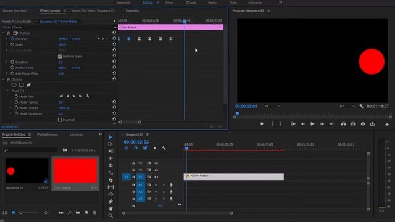This screenshot has height=222, width=395.
Task: Select the Slide tool
Action: click(x=110, y=194)
